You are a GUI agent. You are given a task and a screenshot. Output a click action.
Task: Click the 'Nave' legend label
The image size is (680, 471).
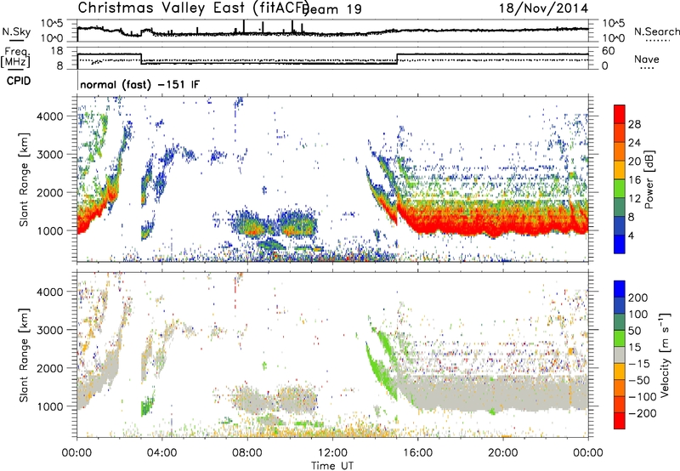[647, 59]
